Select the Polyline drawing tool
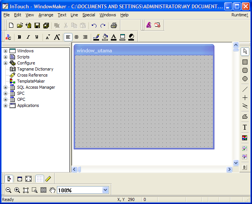 point(245,106)
